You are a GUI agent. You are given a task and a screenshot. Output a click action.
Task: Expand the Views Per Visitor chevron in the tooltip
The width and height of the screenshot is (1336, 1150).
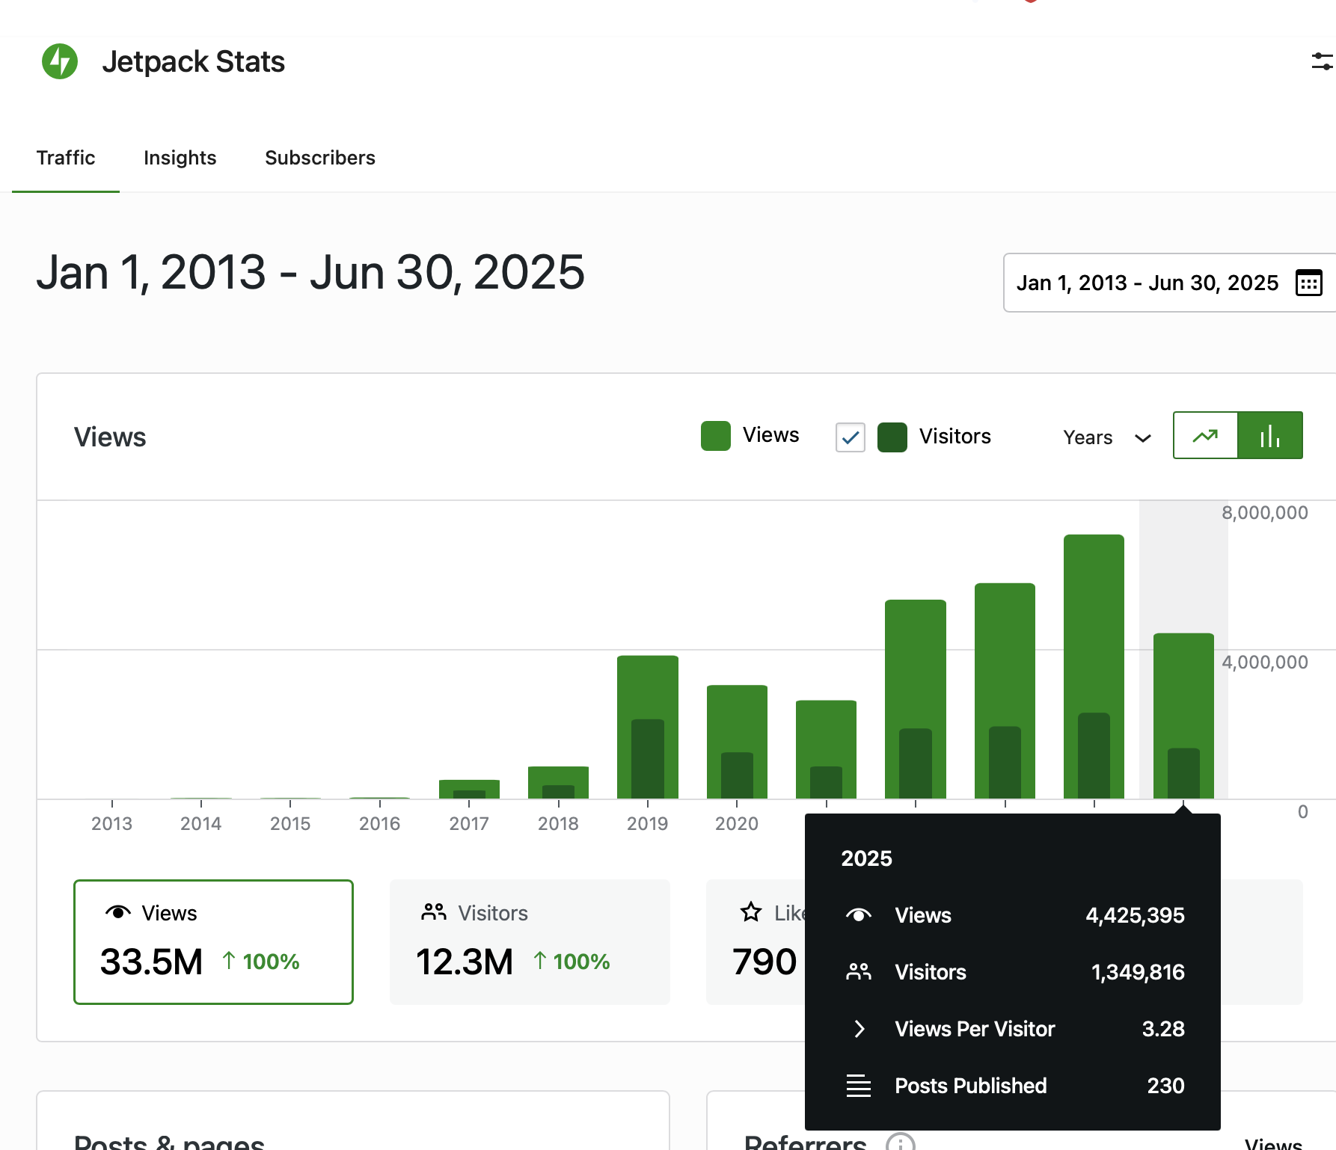[x=859, y=1029]
